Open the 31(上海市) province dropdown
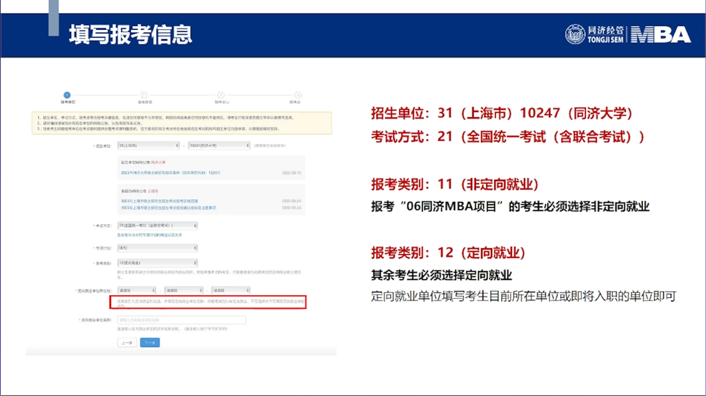This screenshot has width=706, height=396. click(148, 145)
